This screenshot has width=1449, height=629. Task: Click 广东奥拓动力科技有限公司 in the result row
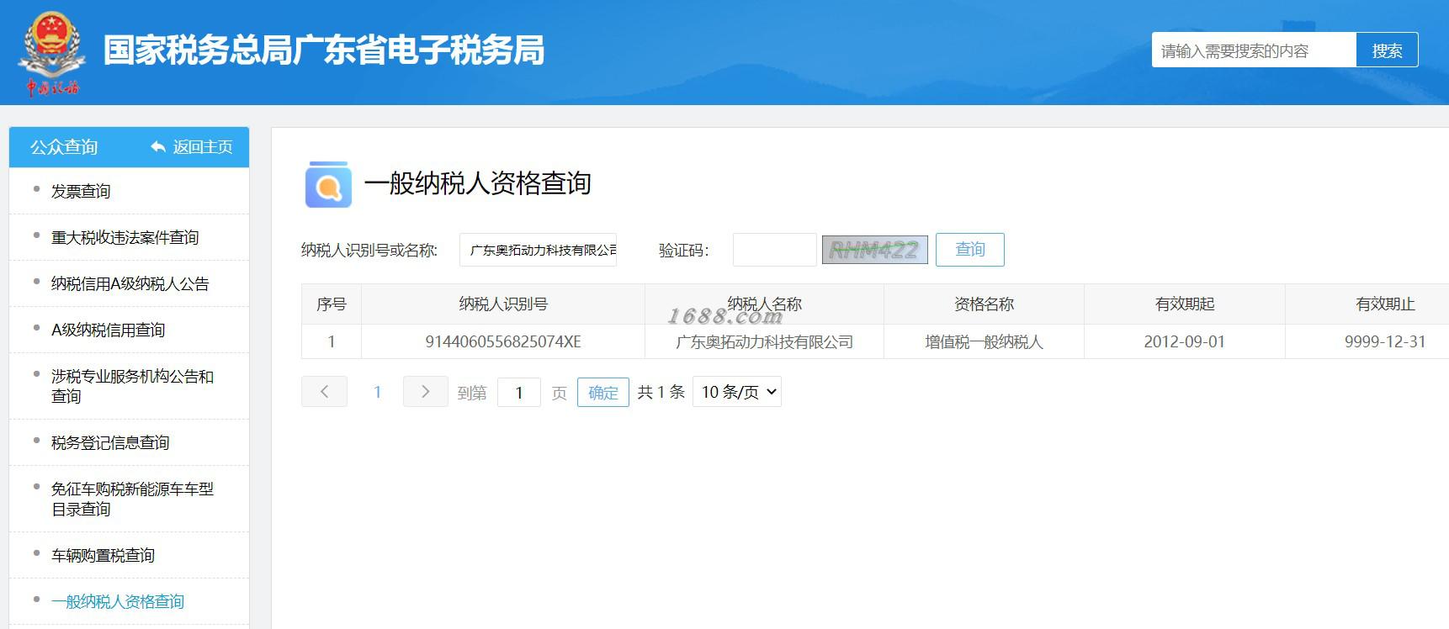(764, 342)
